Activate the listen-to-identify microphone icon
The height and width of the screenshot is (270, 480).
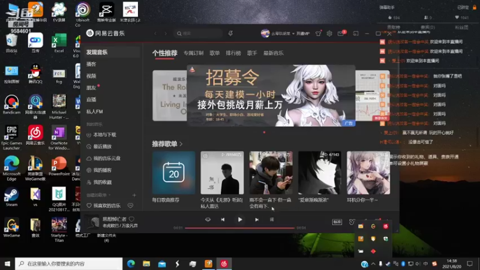[x=230, y=34]
